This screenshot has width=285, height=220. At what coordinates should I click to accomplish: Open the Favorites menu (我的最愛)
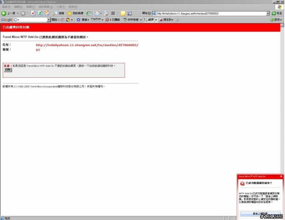click(x=45, y=7)
